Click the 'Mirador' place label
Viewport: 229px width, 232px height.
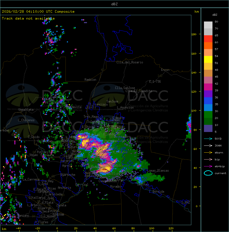116,187
